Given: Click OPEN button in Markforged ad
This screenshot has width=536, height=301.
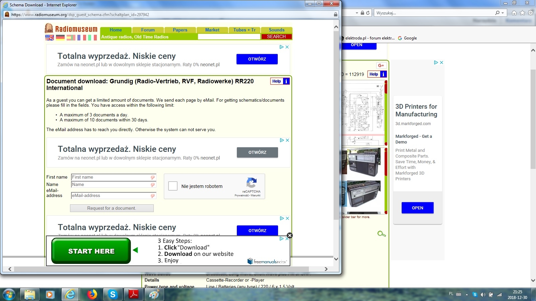Looking at the screenshot, I should pos(417,208).
